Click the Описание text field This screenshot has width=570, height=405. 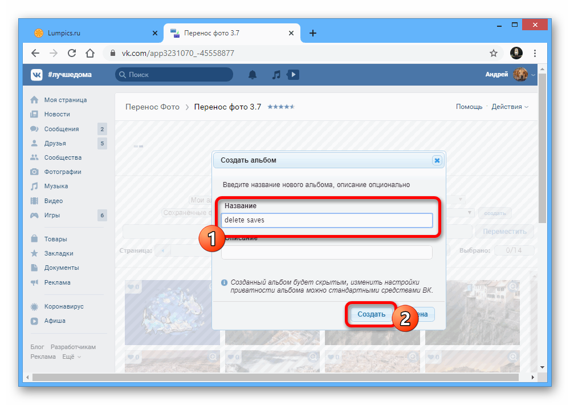327,252
